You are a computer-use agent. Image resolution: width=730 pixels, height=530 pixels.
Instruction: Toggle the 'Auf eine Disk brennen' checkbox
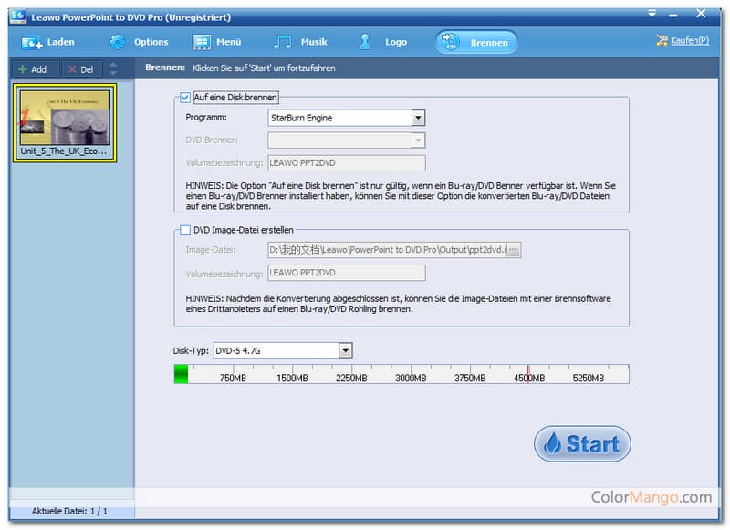click(x=185, y=98)
